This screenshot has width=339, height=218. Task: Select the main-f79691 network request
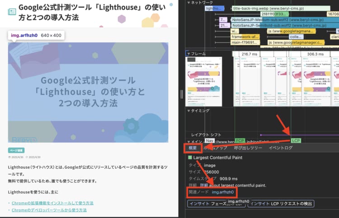pos(245,42)
